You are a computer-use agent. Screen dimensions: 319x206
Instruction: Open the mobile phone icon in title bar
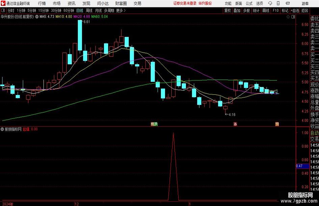click(x=278, y=3)
